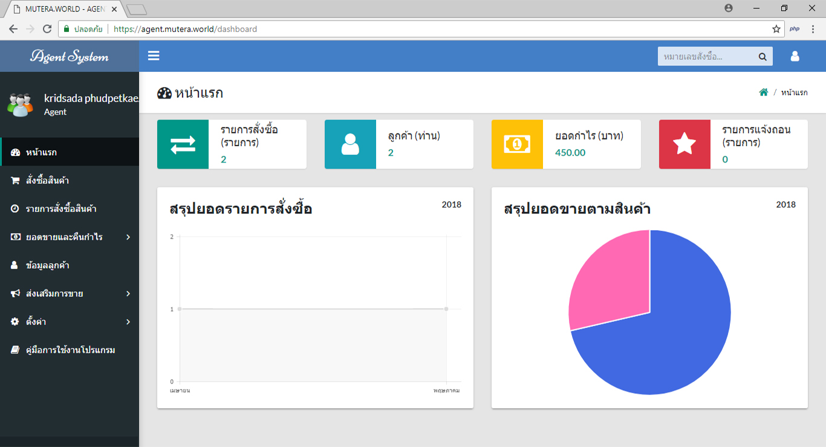Screen dimensions: 826x447
Task: Click the teal customer person icon
Action: click(350, 144)
